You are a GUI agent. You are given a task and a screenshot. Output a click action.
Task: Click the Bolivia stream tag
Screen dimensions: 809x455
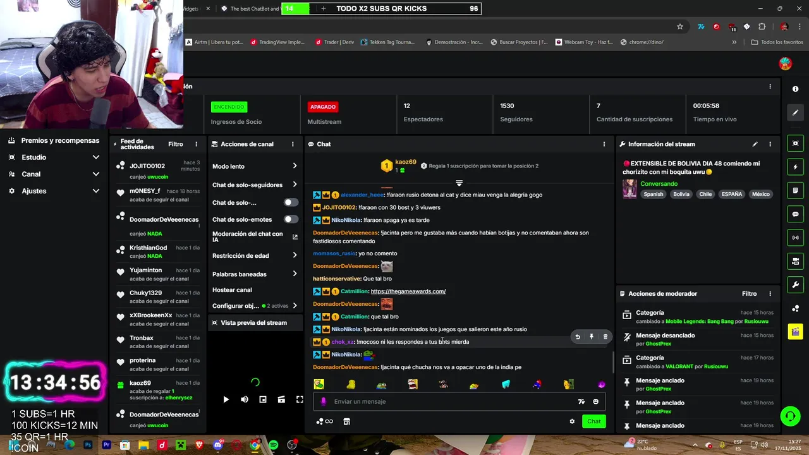click(681, 194)
